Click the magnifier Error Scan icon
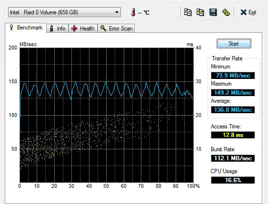 pos(103,28)
